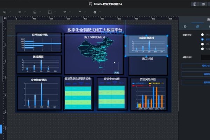Image resolution: width=210 pixels, height=140 pixels.
Task: Select the grid layout component icon
Action: click(20, 12)
